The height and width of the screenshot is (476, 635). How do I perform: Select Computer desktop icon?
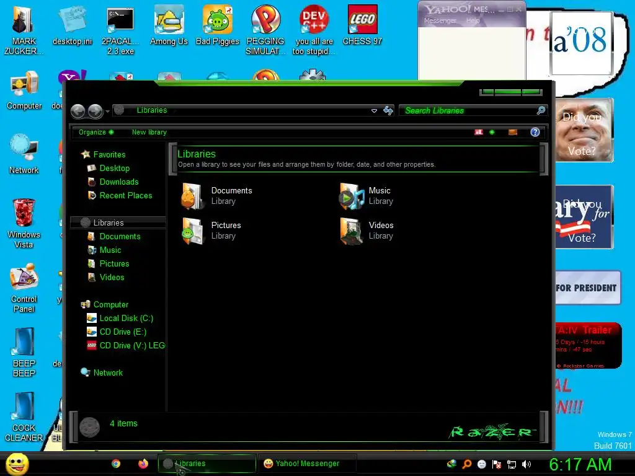pos(24,90)
